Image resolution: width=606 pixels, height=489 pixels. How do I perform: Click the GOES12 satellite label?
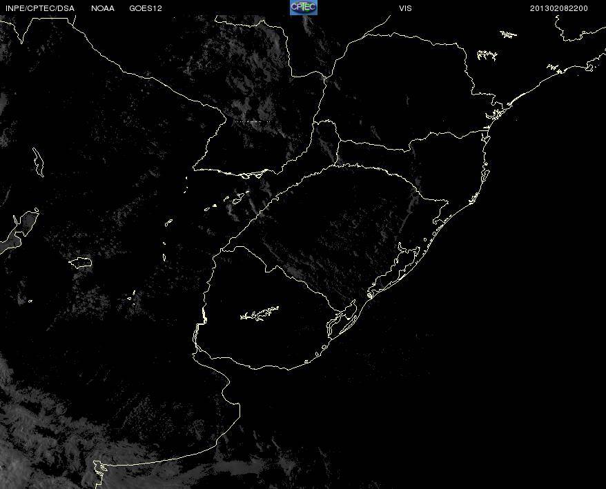click(146, 8)
